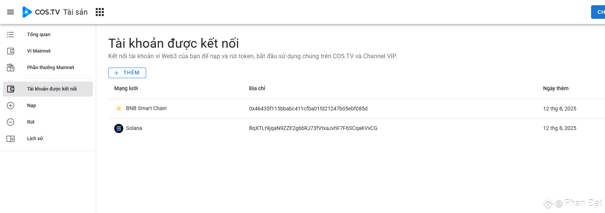Click the Lịch sử history icon
Screen dimensions: 605x213
coord(11,139)
